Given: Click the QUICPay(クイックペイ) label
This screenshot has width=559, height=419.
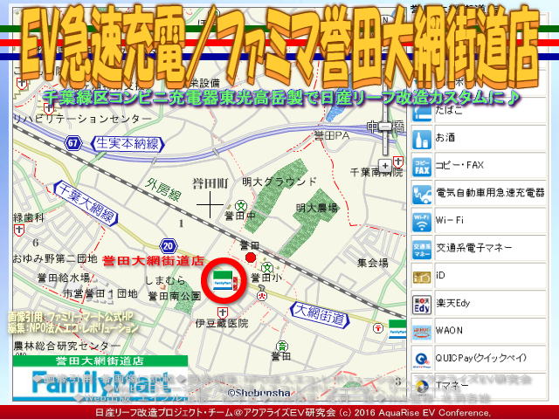Looking at the screenshot, I should coord(481,358).
